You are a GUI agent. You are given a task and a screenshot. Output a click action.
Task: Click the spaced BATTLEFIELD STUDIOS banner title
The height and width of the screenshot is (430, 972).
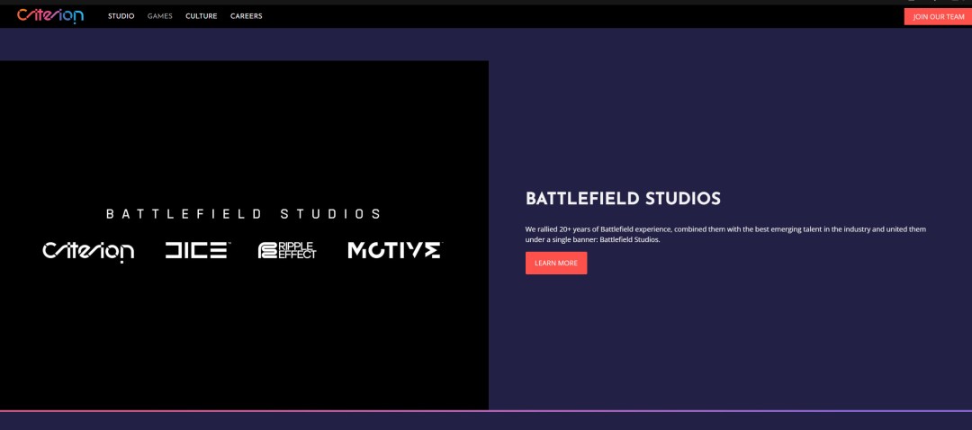click(243, 214)
